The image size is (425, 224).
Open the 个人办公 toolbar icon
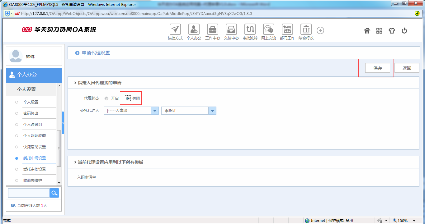[194, 30]
